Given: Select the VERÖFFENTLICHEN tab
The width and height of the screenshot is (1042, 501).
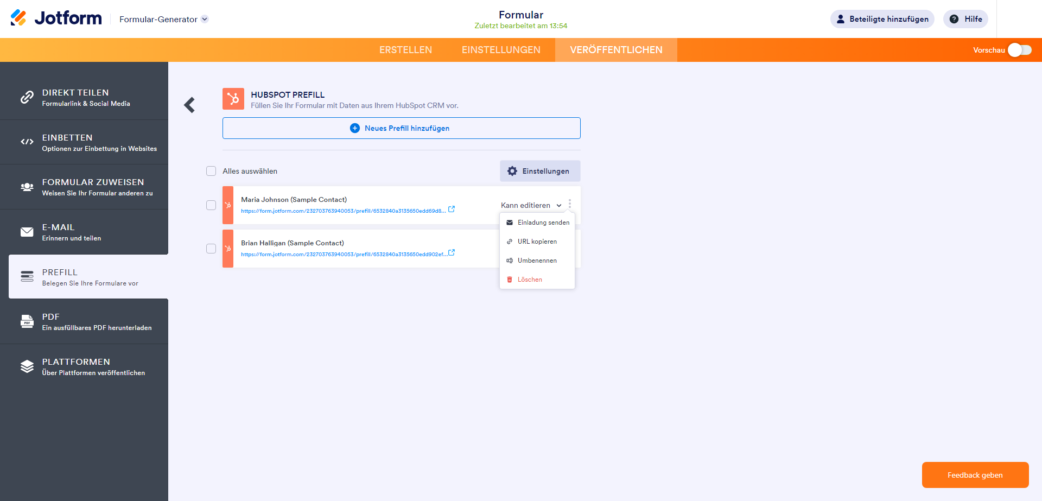Looking at the screenshot, I should pyautogui.click(x=616, y=50).
